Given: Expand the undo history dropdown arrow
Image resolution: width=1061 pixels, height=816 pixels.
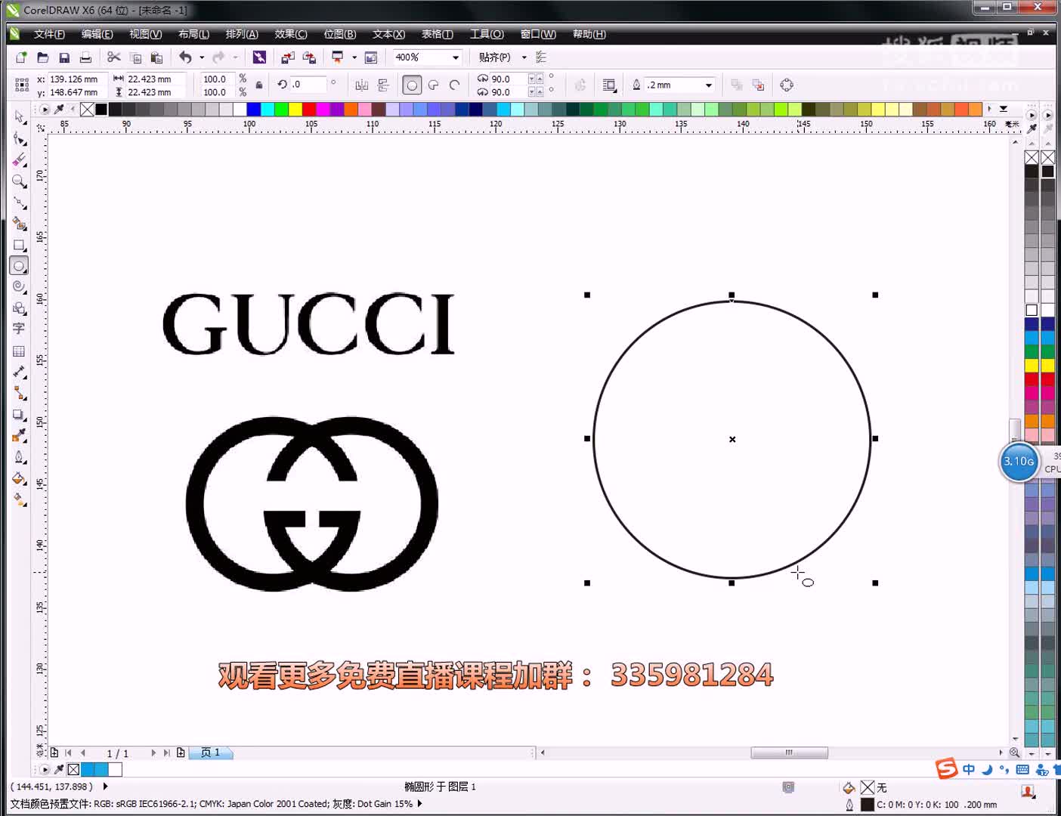Looking at the screenshot, I should (201, 57).
